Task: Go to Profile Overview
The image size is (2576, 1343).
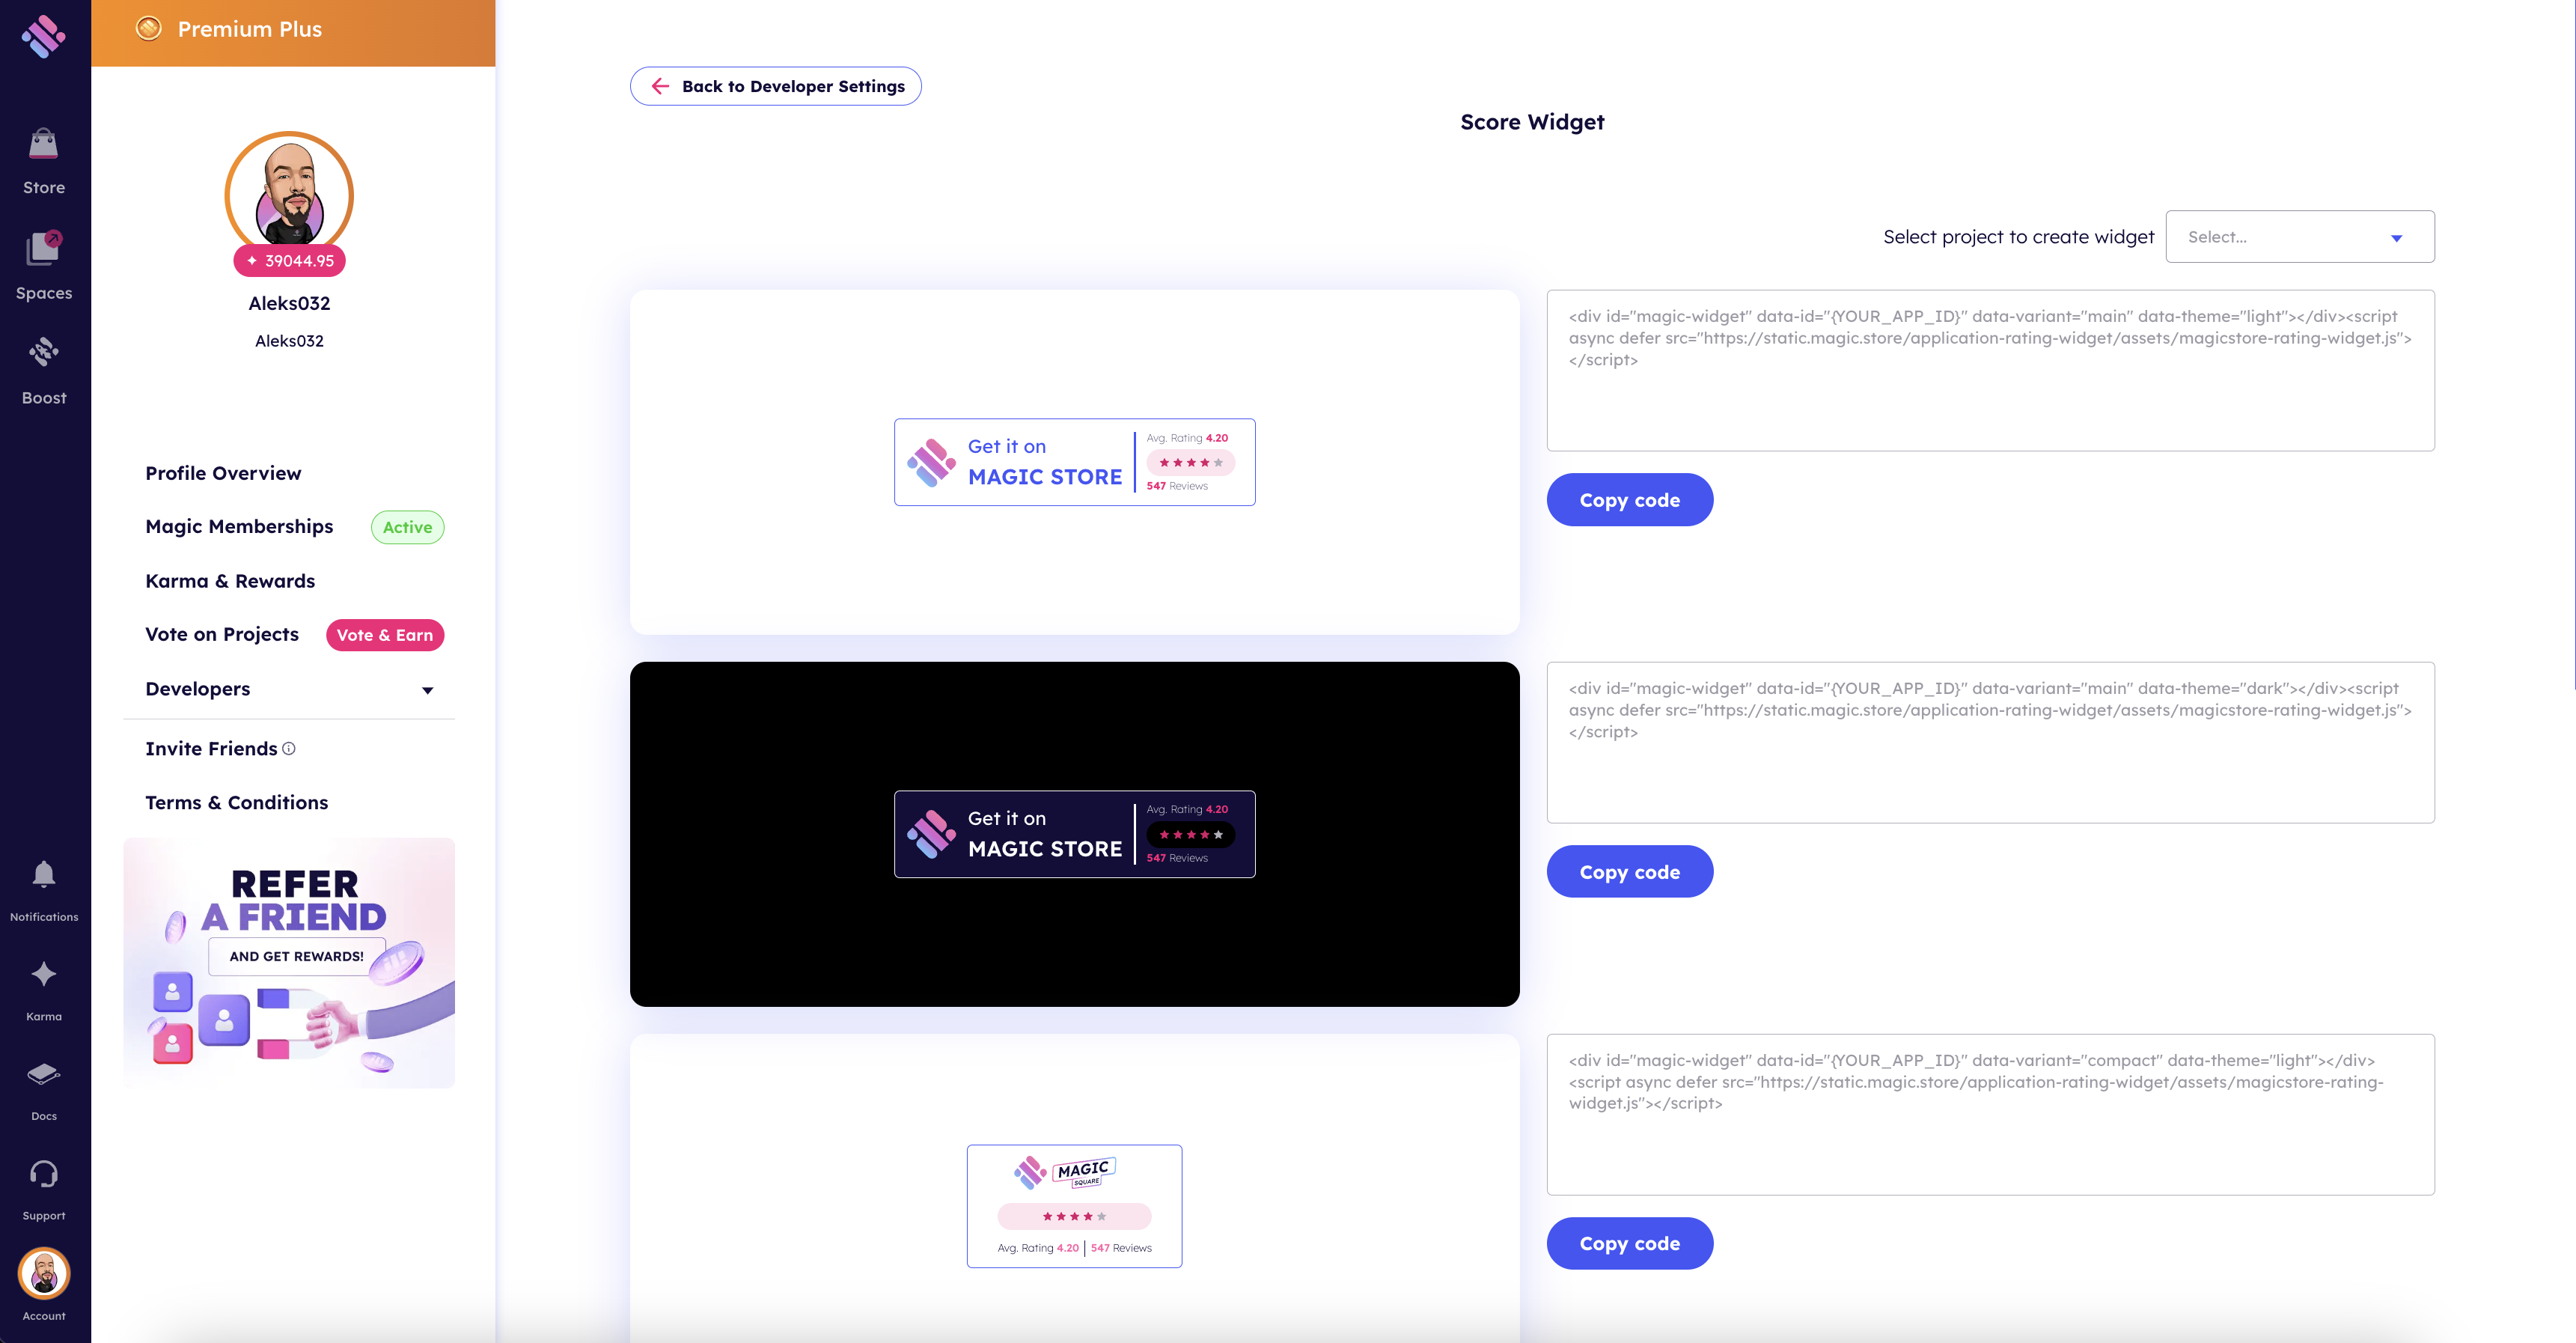Action: (x=223, y=473)
